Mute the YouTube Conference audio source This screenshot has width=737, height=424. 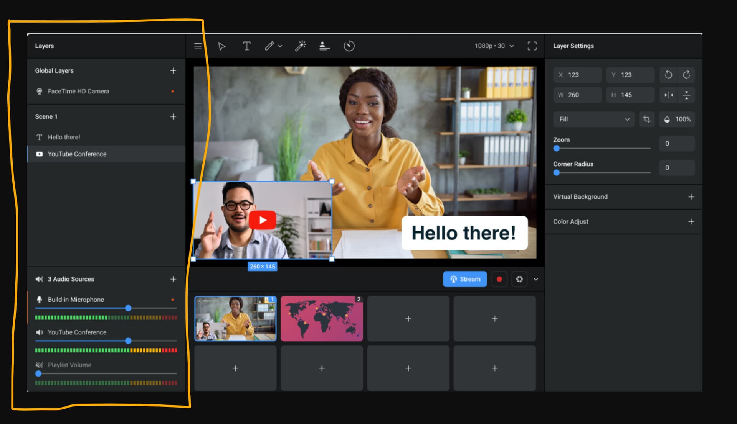click(39, 332)
